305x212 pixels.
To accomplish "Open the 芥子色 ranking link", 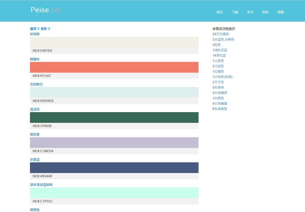I will point(219,82).
